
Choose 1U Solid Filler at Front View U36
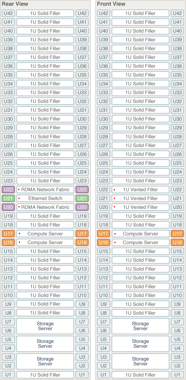[140, 66]
